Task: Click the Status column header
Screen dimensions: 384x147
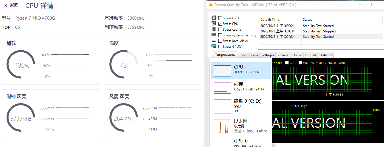Action: click(x=342, y=20)
